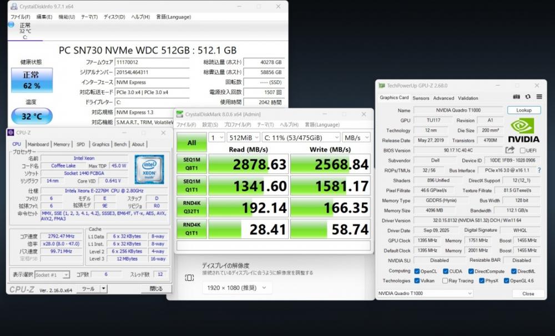The image size is (555, 336).
Task: Click the Intel Xeon logo in CPU-Z
Action: (149, 169)
